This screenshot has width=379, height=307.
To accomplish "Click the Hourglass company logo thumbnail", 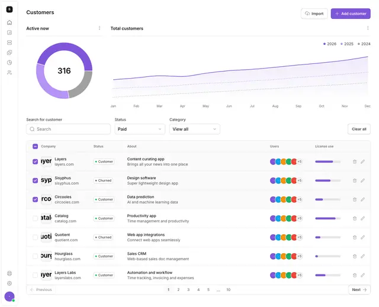I will point(46,256).
